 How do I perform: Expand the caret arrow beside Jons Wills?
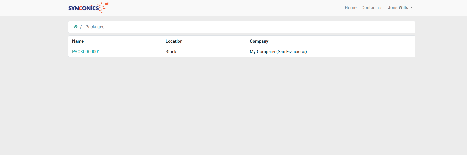[412, 7]
